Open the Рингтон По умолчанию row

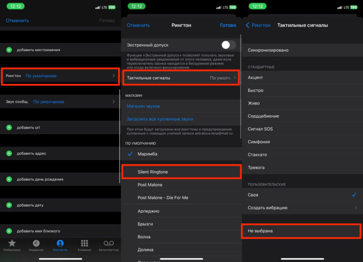60,76
